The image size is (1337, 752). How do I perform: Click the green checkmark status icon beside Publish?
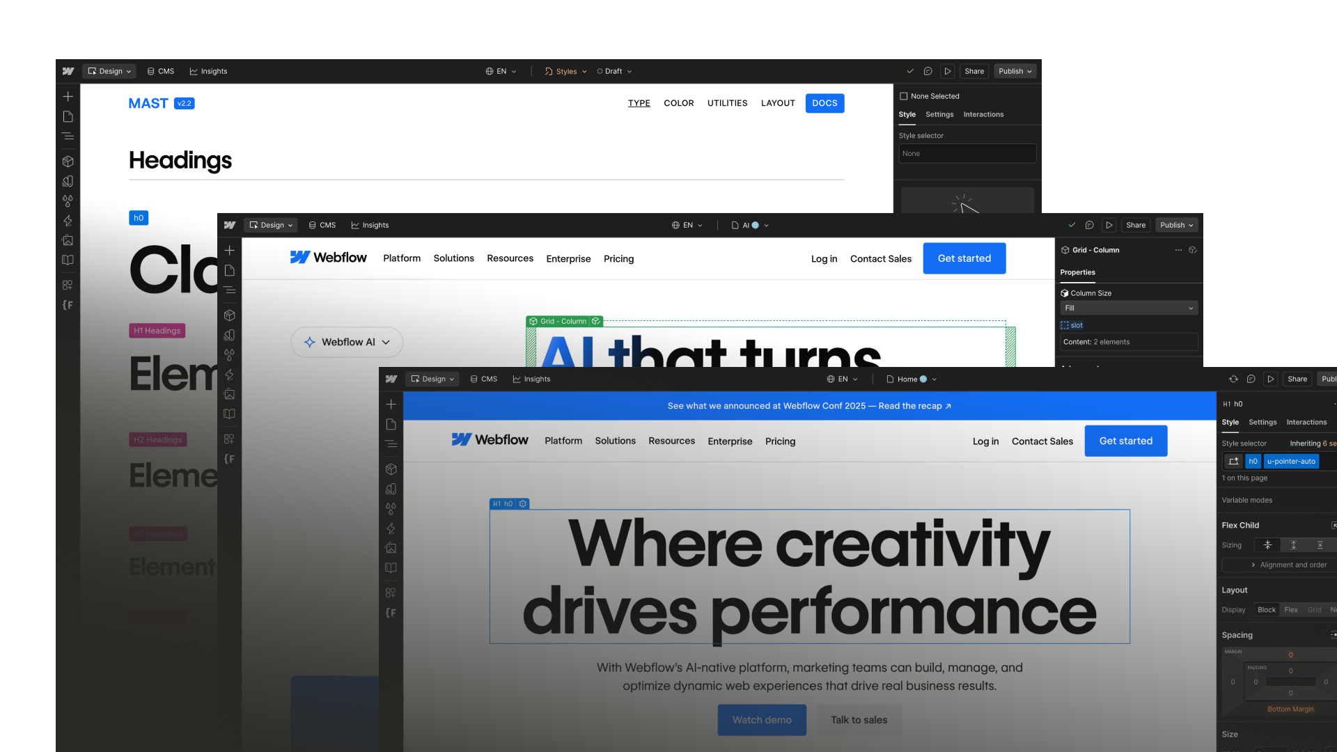coord(910,71)
